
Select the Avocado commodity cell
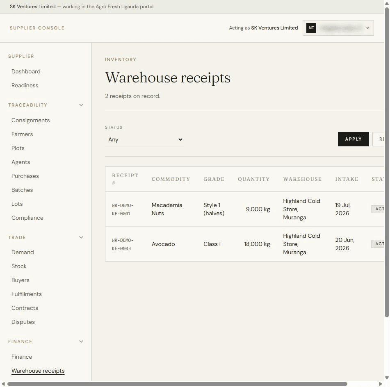click(163, 244)
